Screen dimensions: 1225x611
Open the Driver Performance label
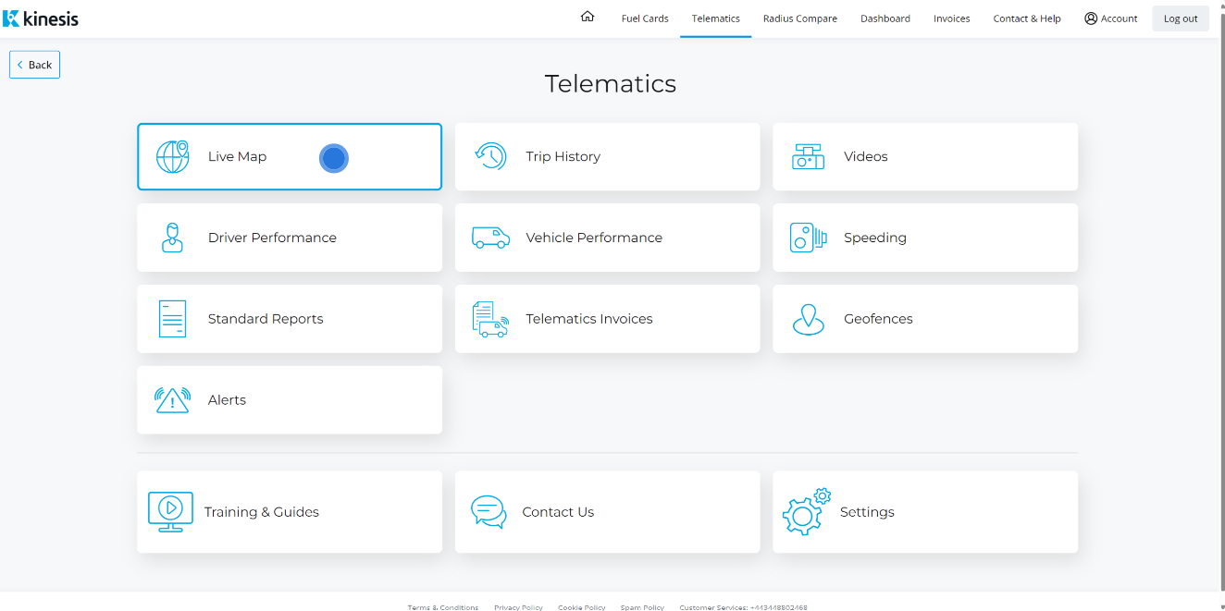point(272,238)
